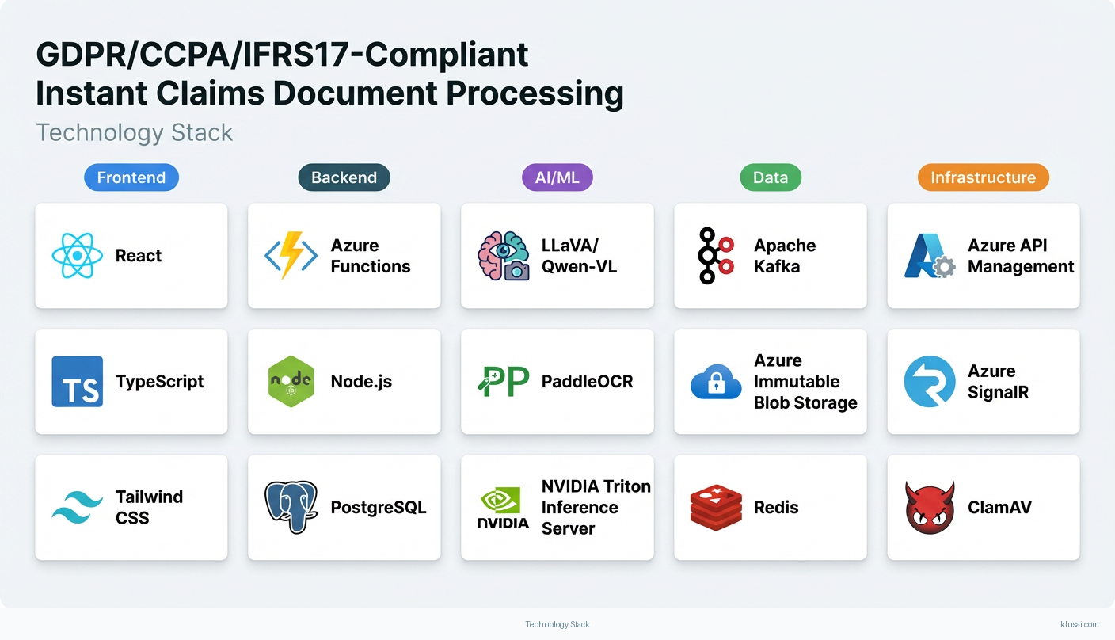
Task: Select the PaddleOCR icon
Action: click(504, 381)
